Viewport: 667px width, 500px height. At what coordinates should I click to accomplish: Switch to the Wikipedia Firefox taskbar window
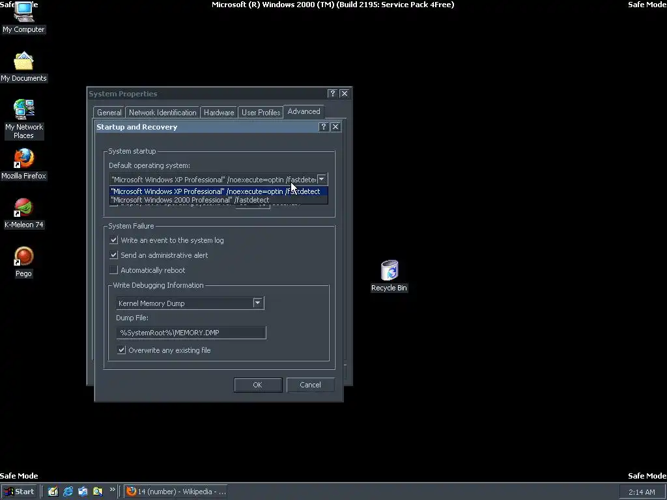176,492
